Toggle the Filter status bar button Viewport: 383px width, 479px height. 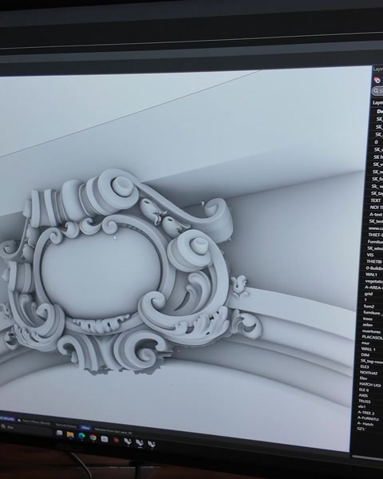(85, 428)
